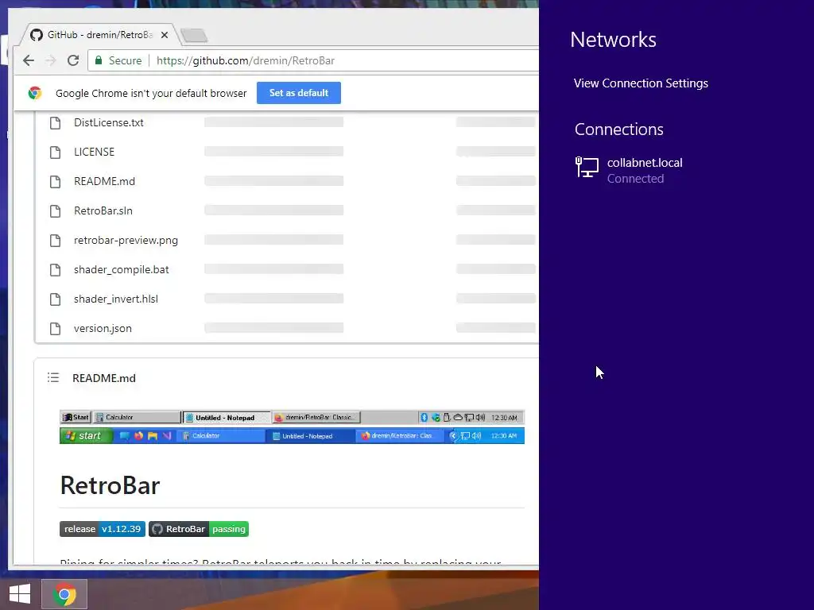Click the file icon beside README.md row
The width and height of the screenshot is (814, 610).
point(55,182)
